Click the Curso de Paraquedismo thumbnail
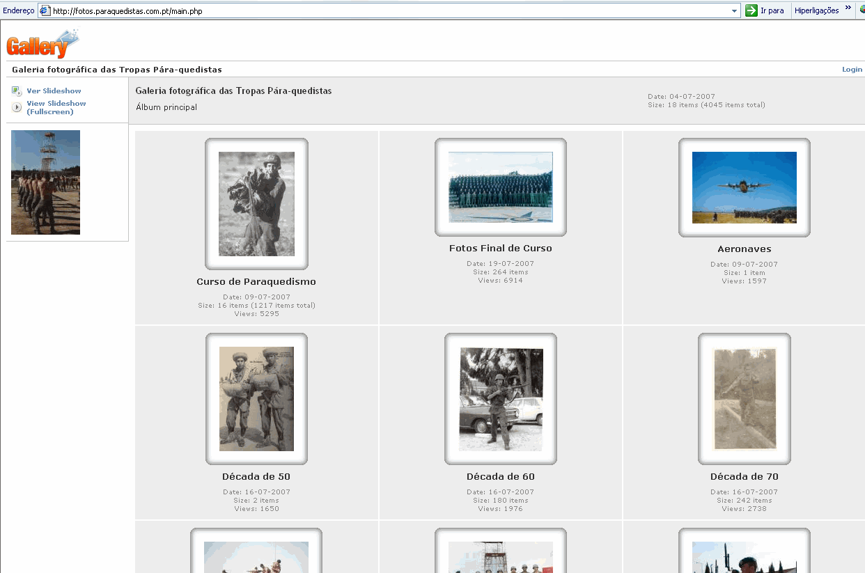 coord(256,204)
